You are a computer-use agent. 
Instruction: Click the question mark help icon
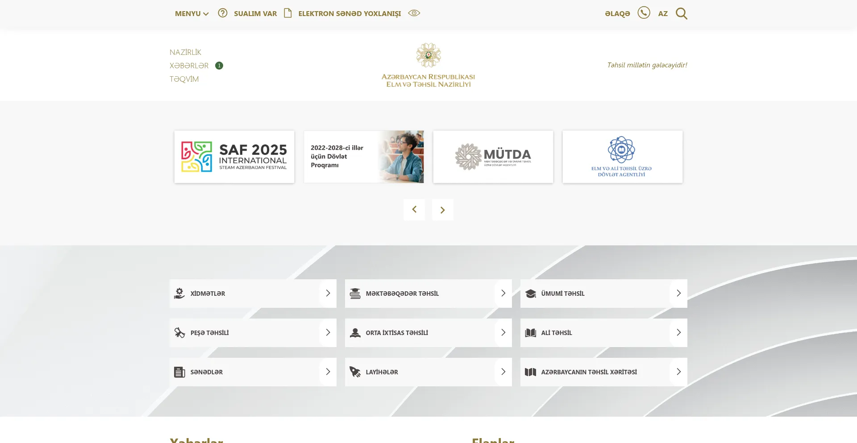[222, 13]
